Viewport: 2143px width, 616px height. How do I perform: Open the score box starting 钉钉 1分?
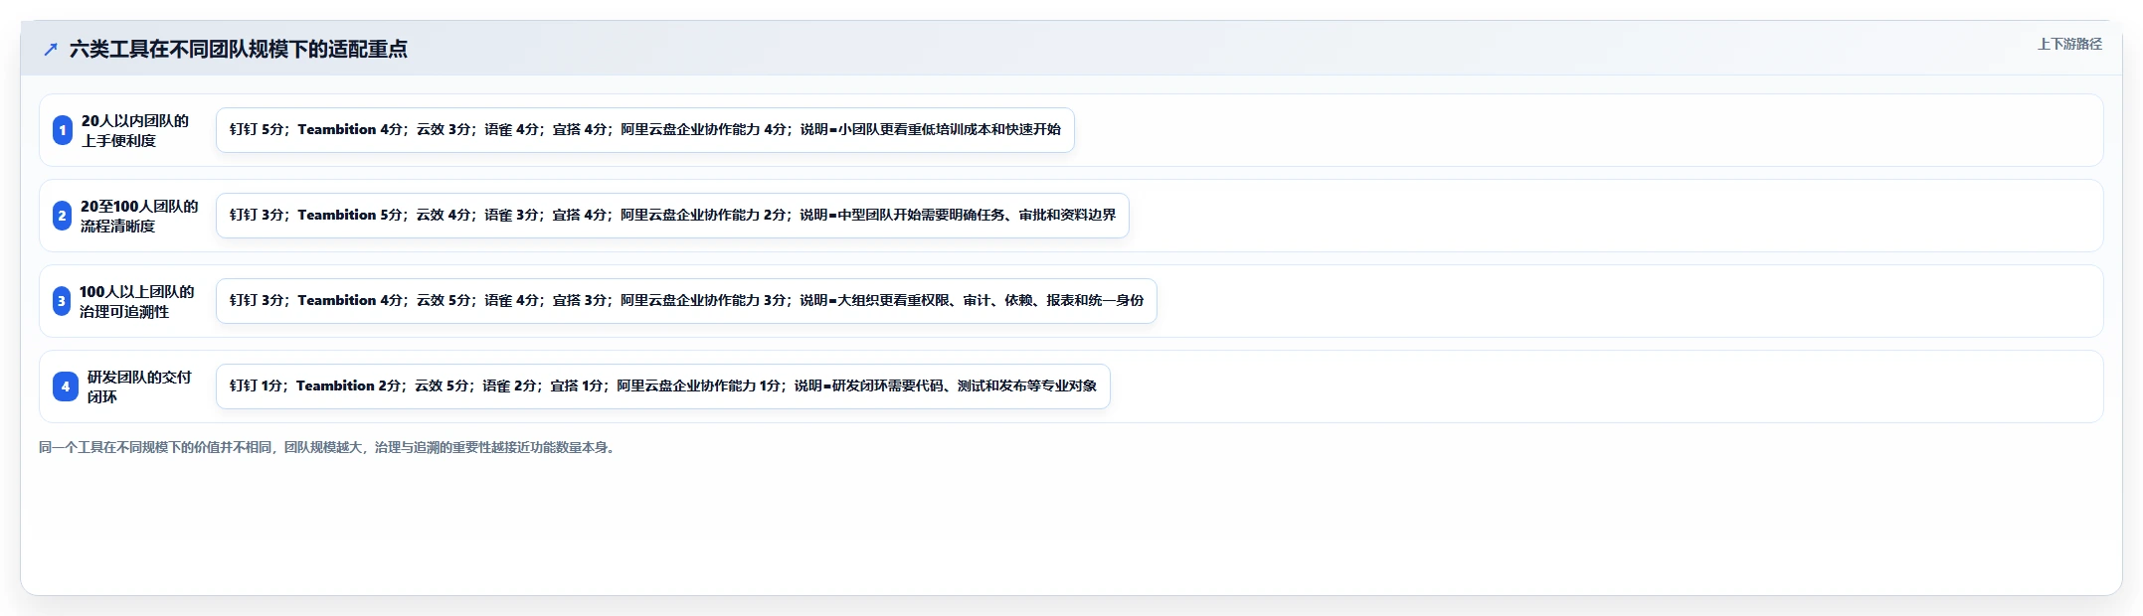click(662, 386)
